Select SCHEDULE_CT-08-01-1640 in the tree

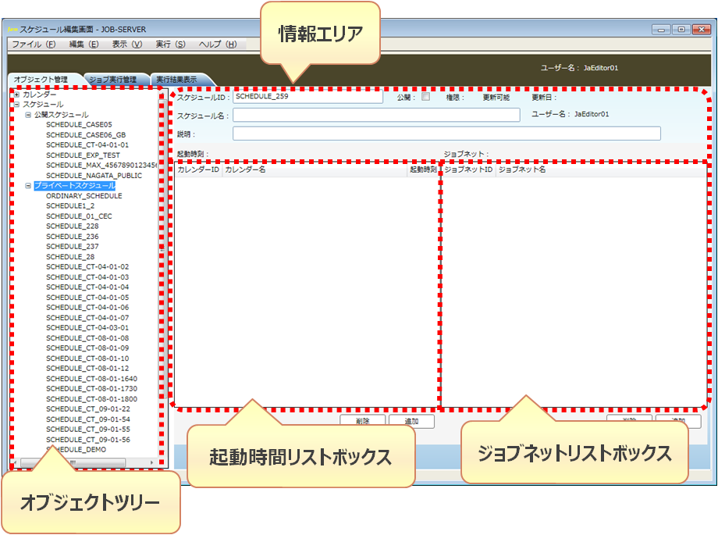[x=91, y=379]
